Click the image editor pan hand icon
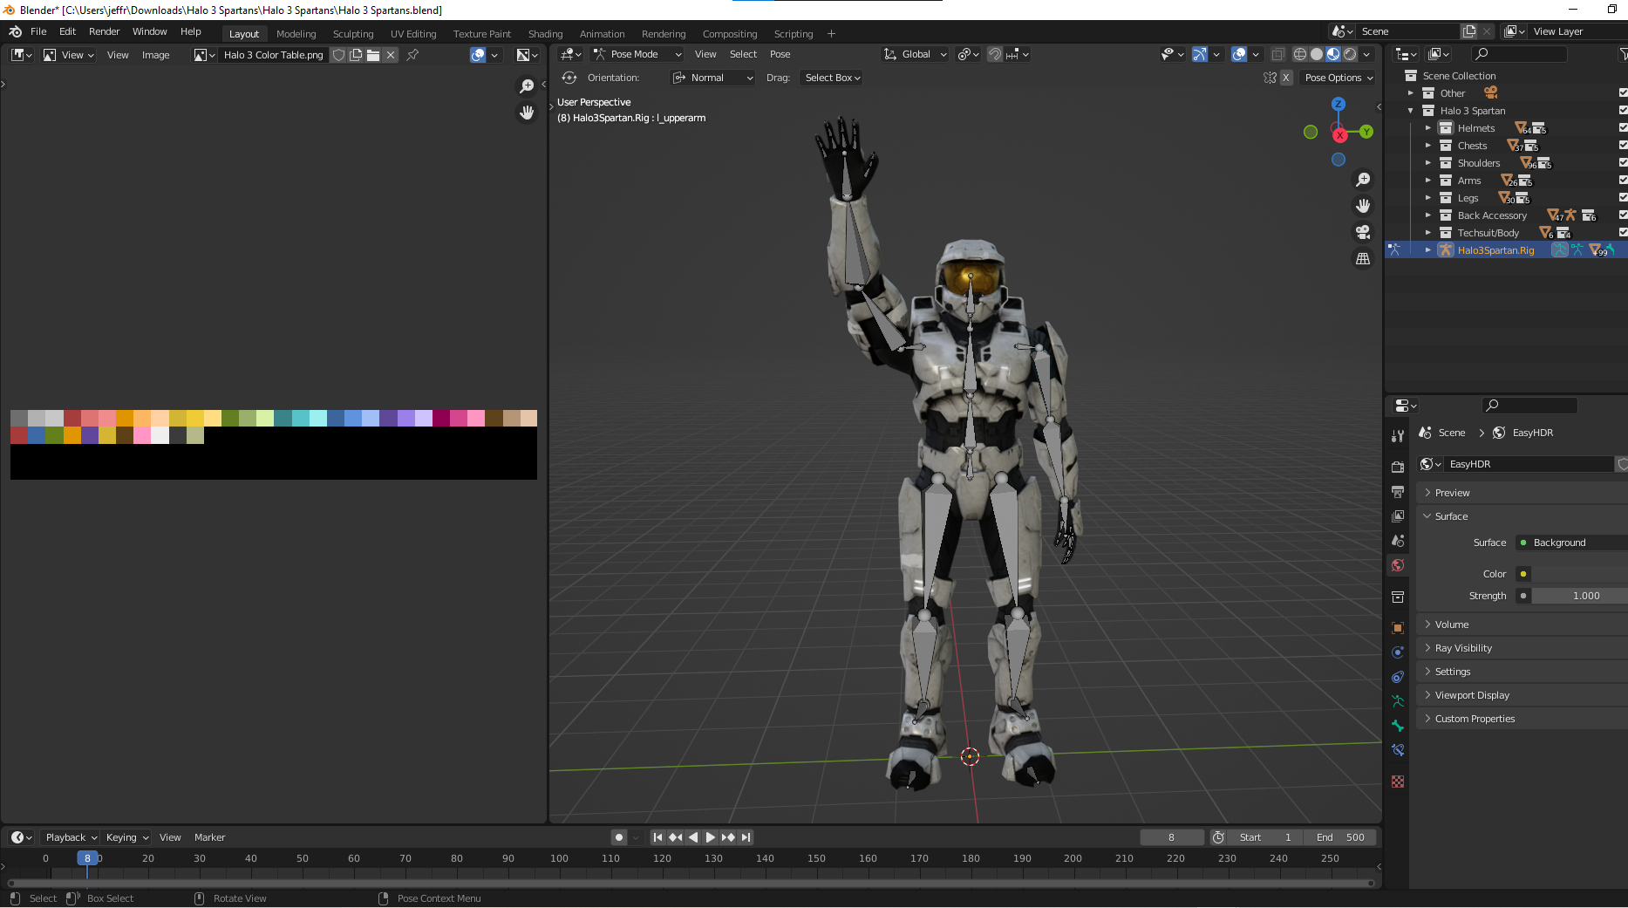Image resolution: width=1628 pixels, height=908 pixels. point(527,113)
